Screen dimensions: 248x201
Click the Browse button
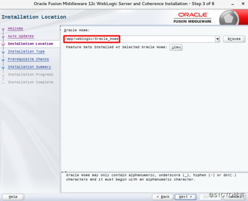pyautogui.click(x=234, y=39)
